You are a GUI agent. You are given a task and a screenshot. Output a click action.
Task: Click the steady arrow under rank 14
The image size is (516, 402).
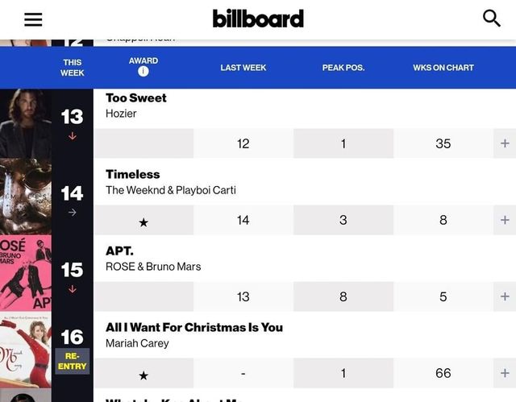[72, 213]
